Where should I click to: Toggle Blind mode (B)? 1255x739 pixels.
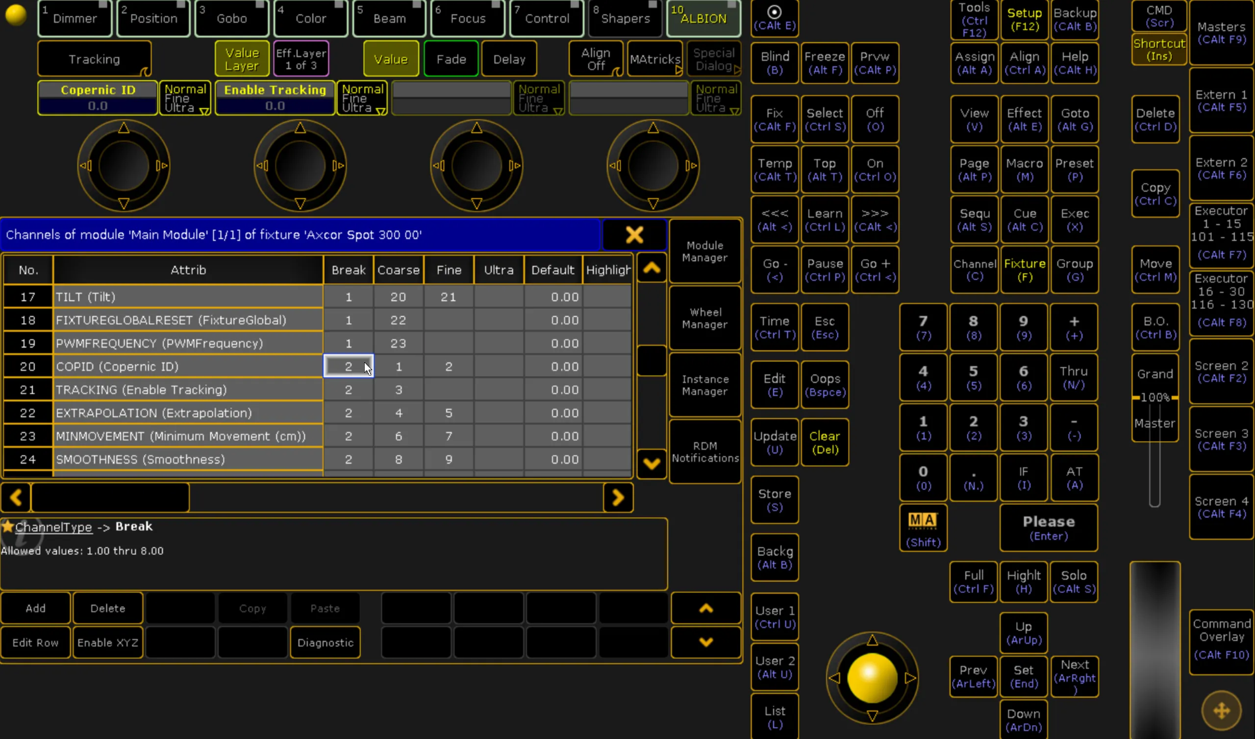(x=775, y=63)
